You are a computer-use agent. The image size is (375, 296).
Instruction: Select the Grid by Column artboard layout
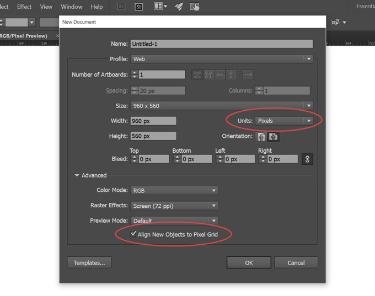pos(208,74)
